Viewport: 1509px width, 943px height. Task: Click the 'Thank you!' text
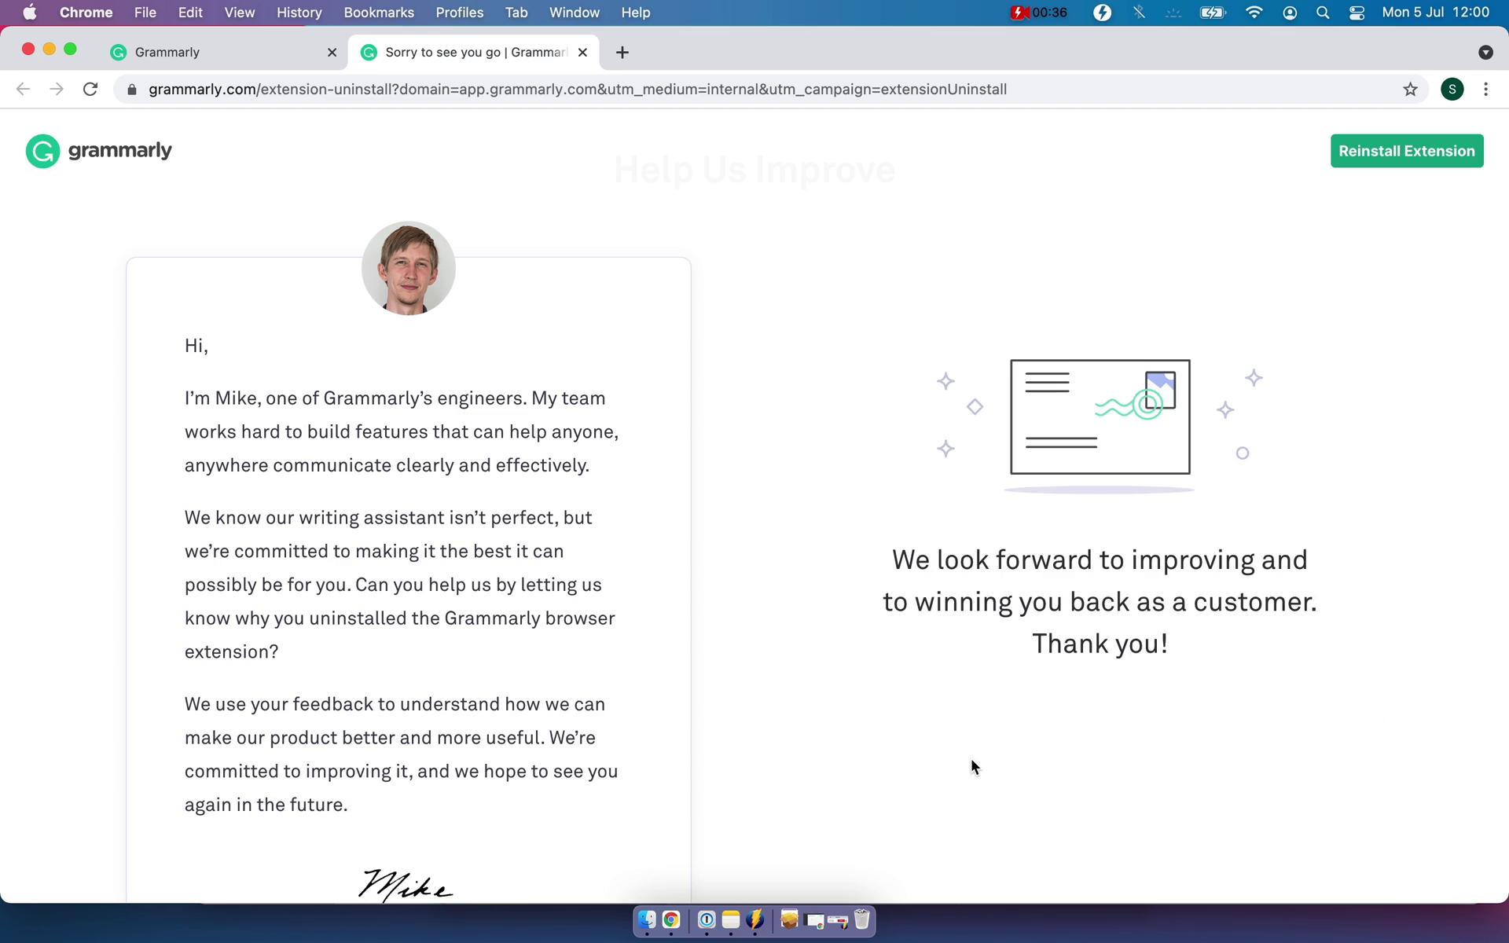pyautogui.click(x=1100, y=644)
